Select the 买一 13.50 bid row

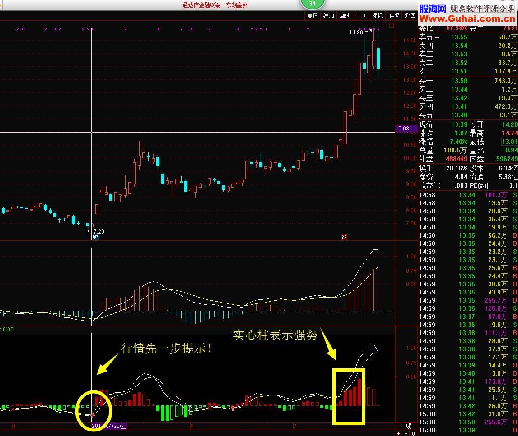tap(468, 81)
